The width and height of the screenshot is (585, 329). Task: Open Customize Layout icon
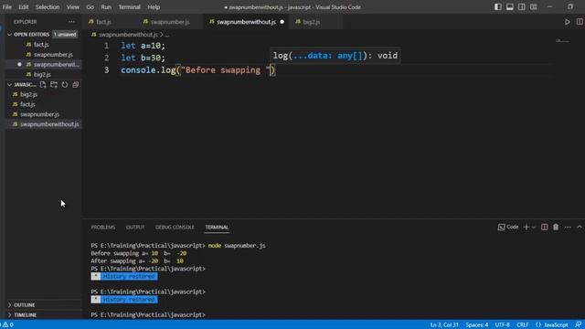[534, 7]
